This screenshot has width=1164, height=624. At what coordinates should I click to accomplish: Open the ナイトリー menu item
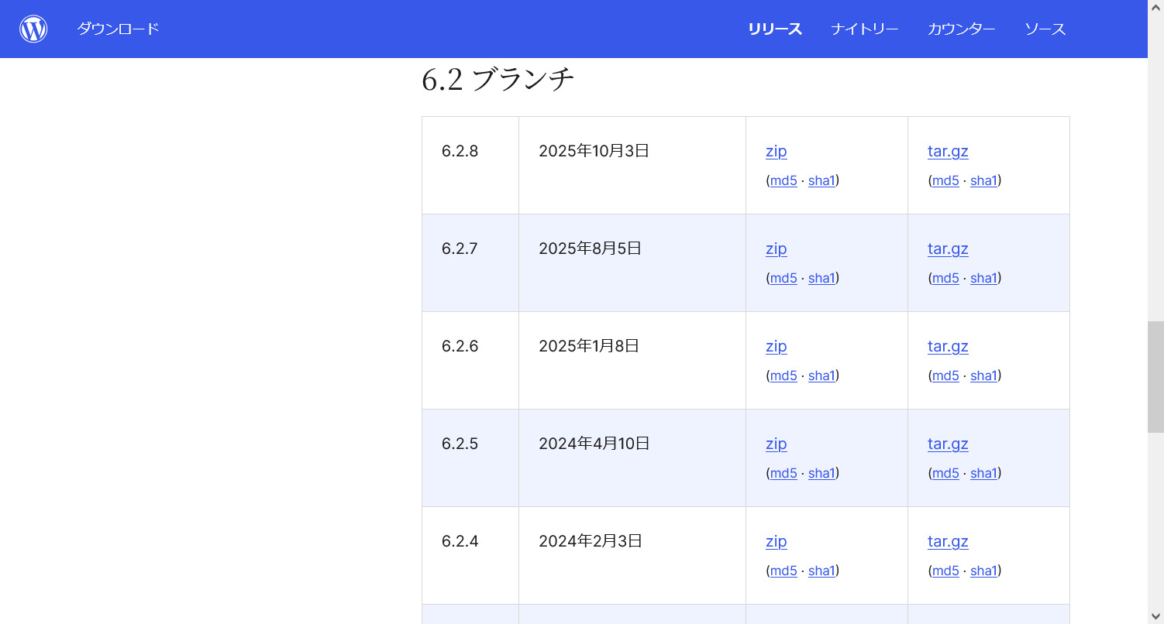pyautogui.click(x=864, y=29)
